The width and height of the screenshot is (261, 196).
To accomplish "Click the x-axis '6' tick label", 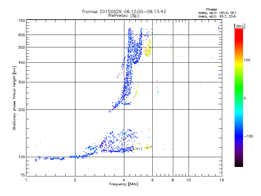I will pyautogui.click(x=152, y=180).
